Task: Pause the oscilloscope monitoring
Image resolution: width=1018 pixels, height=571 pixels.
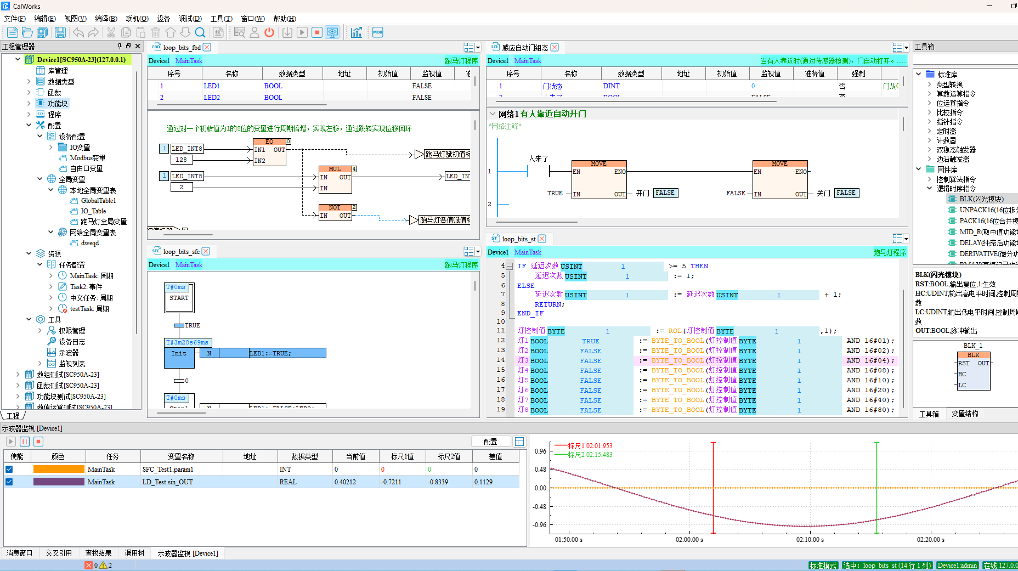Action: pos(25,442)
